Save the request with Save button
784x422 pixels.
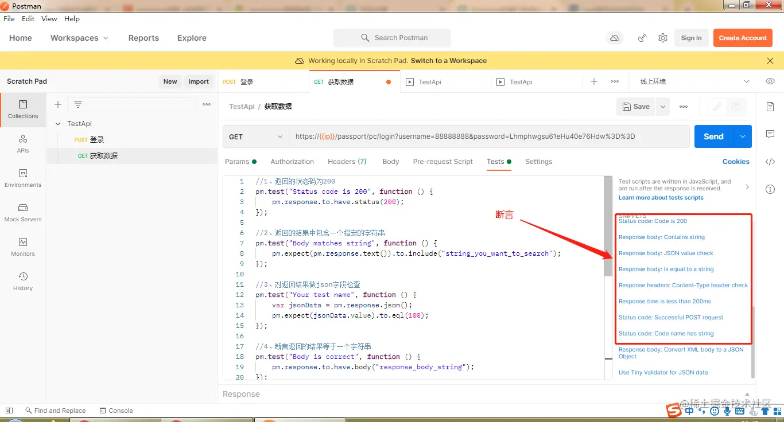pyautogui.click(x=636, y=107)
